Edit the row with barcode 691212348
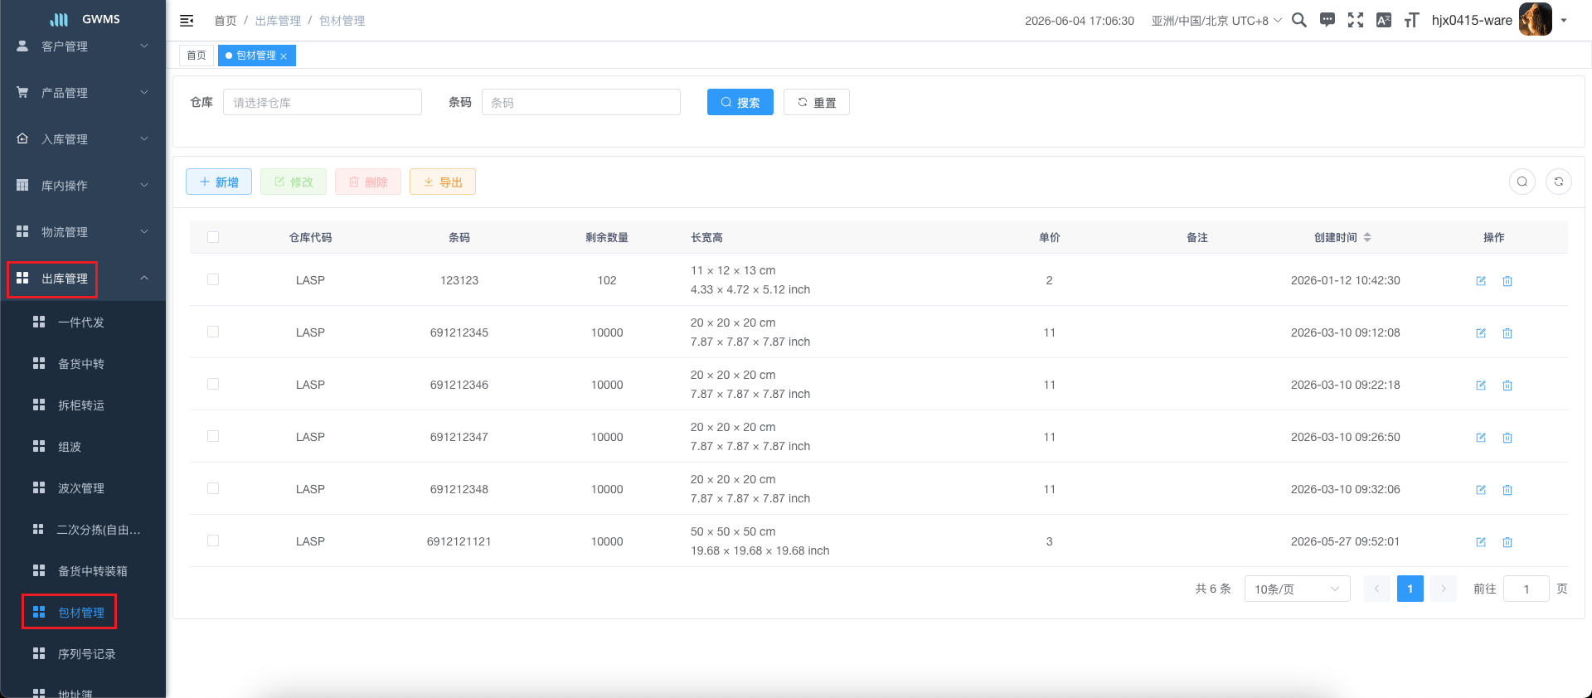This screenshot has width=1592, height=698. click(x=1481, y=490)
